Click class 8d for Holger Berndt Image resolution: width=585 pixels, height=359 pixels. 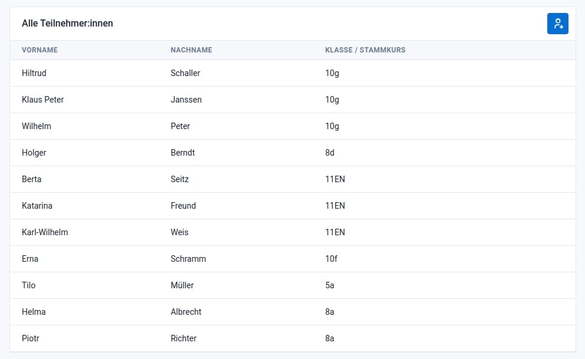click(x=329, y=153)
